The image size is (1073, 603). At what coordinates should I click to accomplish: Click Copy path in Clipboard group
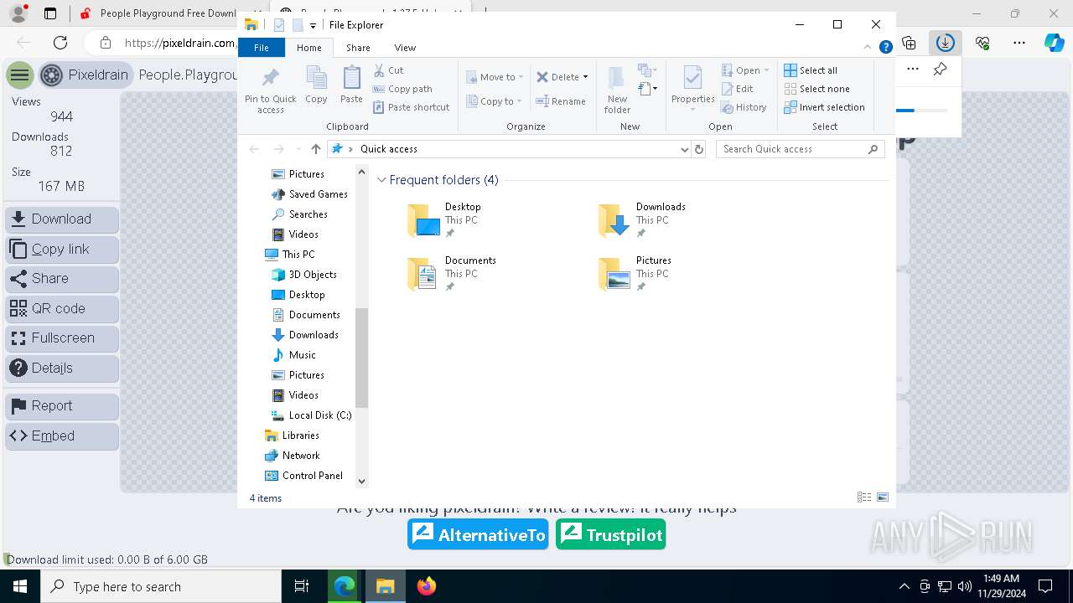pos(402,89)
